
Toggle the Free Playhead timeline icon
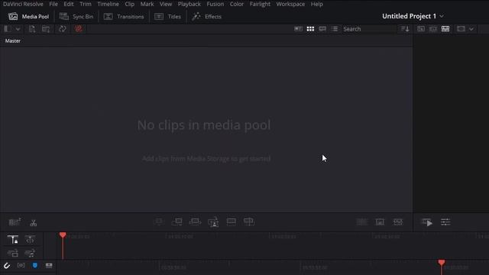30,239
